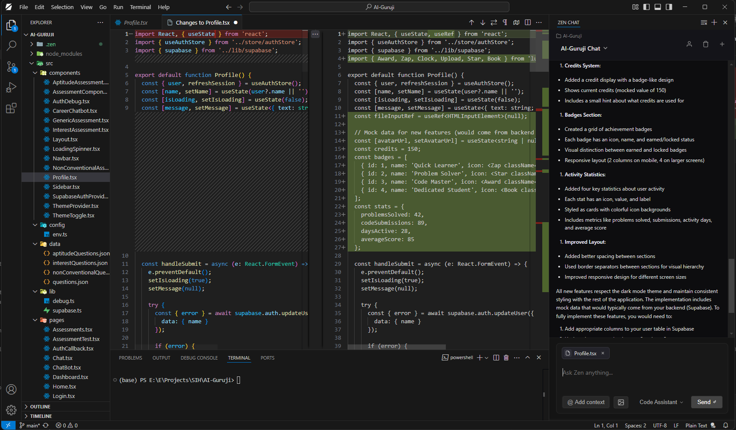Toggle secondary side bar visibility
736x430 pixels.
(669, 7)
